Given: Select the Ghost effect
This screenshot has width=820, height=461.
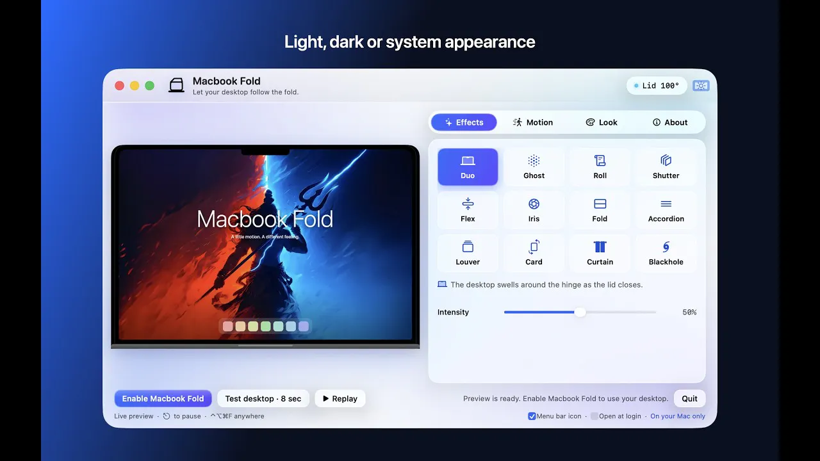Looking at the screenshot, I should click(534, 167).
